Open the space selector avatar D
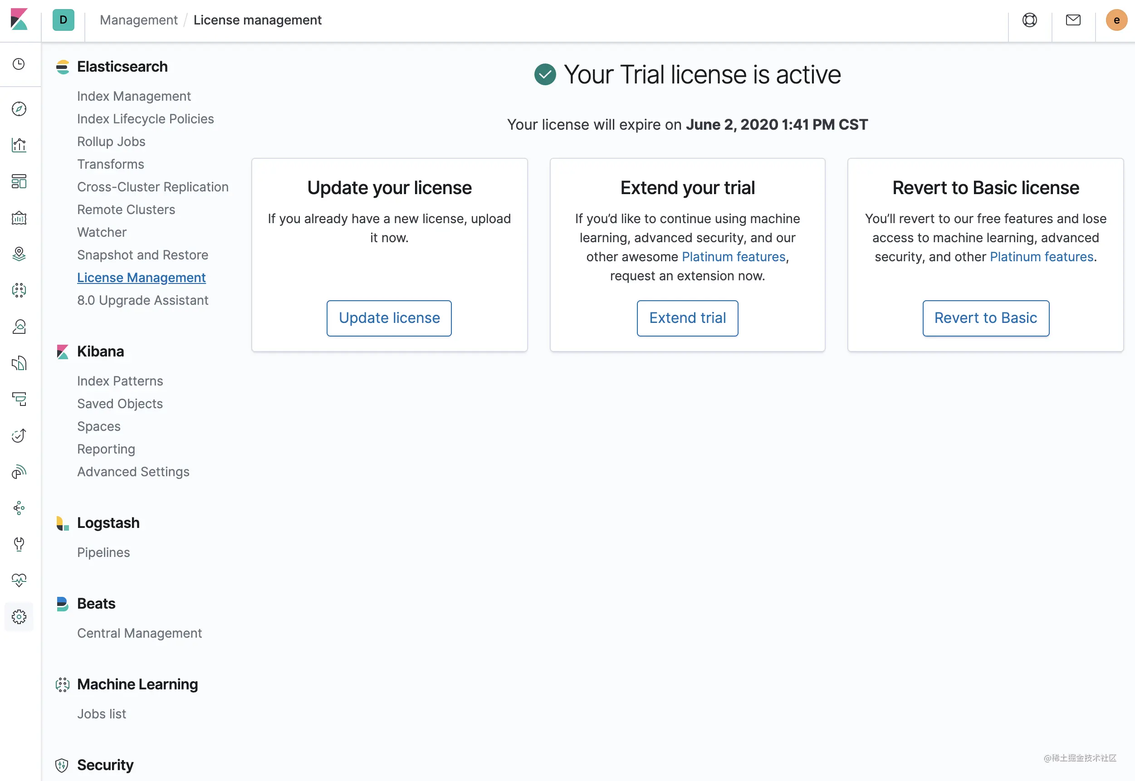The height and width of the screenshot is (781, 1135). pos(63,20)
